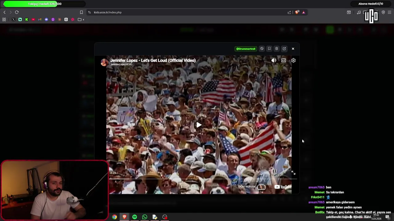Open the tab search icon in toolbar
Screen dimensions: 394x221
click(349, 12)
